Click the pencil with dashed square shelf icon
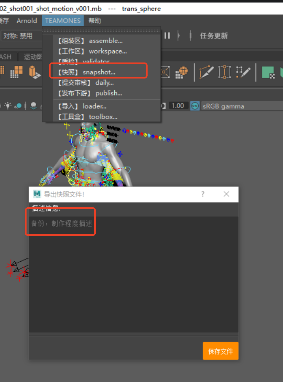The width and height of the screenshot is (283, 382). (x=243, y=72)
